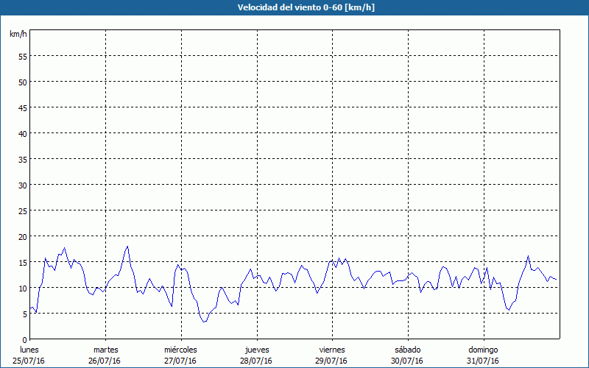Click the chart title 'Velocidad del viento 0-60'

(294, 8)
